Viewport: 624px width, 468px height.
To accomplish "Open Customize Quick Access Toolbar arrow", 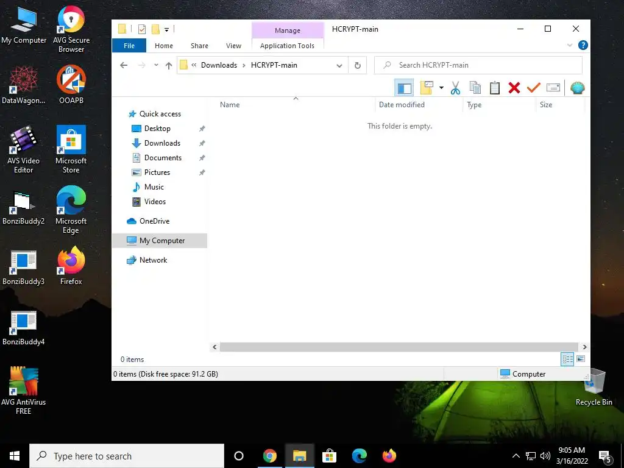I will pyautogui.click(x=167, y=29).
